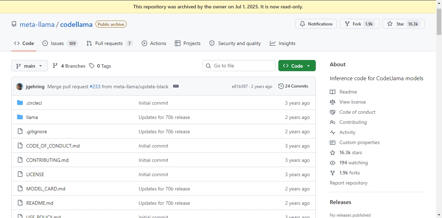Click the README.md row file icon
Viewport: 442px width, 218px height.
point(20,203)
